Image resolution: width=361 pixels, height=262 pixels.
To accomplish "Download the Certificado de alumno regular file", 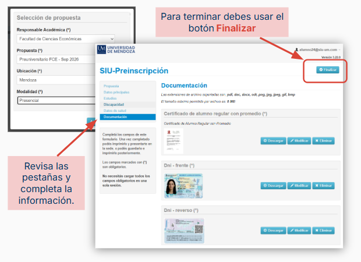I will coord(273,141).
